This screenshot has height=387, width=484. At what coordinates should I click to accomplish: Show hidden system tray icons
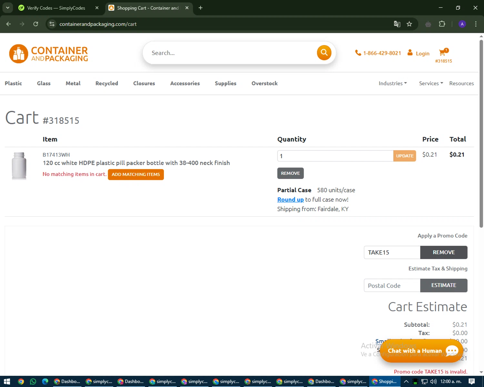(x=406, y=382)
